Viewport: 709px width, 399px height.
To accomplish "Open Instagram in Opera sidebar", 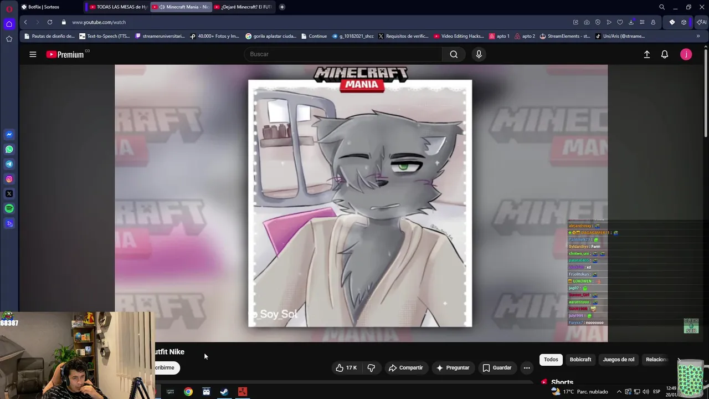I will click(9, 179).
